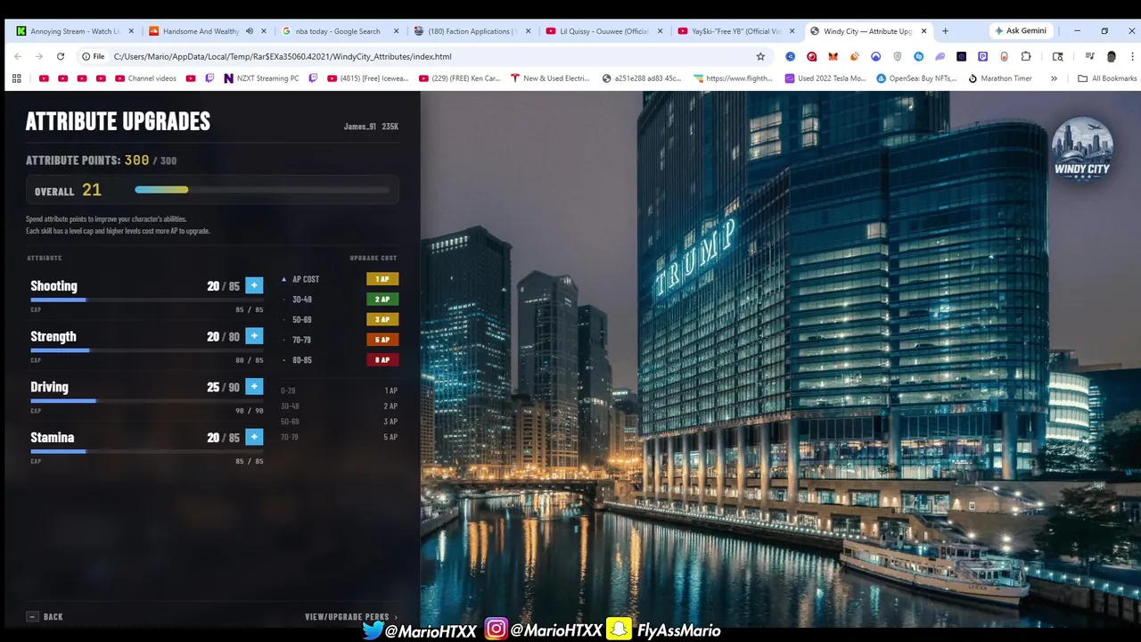Open the All Bookmarks folder
1141x642 pixels.
1107,78
